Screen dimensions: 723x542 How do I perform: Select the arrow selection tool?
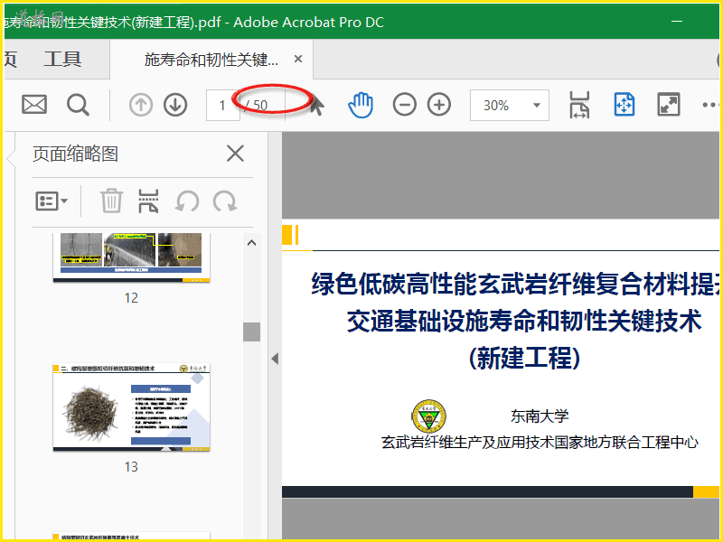point(316,105)
